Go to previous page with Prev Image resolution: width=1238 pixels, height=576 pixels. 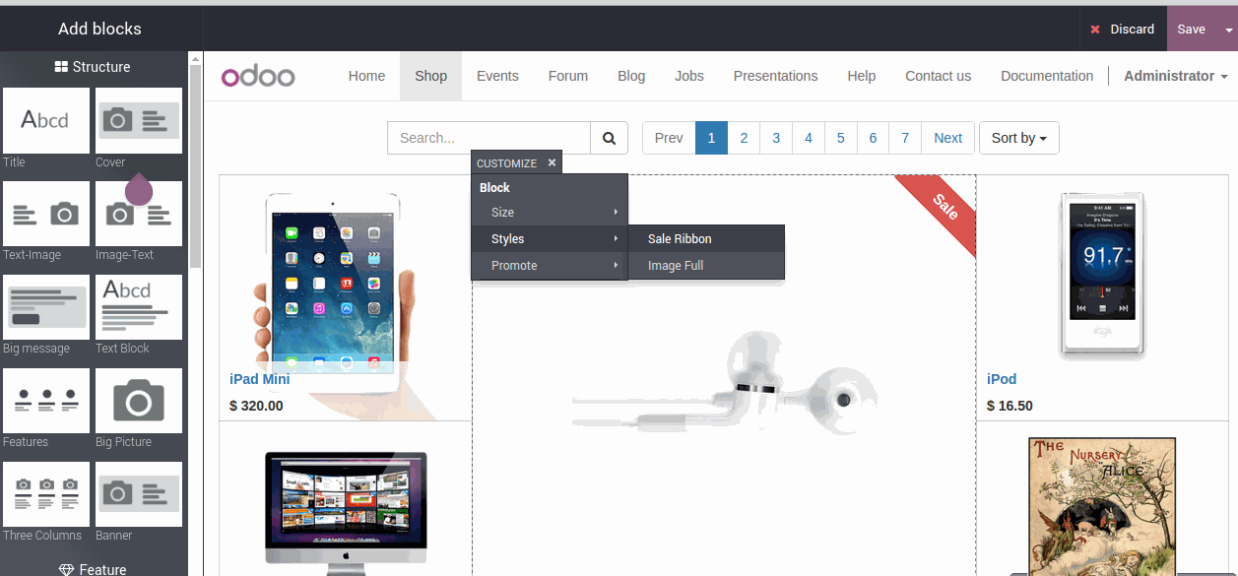pos(669,138)
